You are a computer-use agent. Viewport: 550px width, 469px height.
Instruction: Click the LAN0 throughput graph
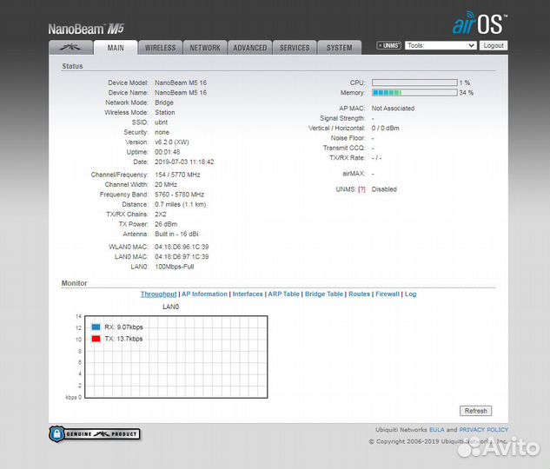pyautogui.click(x=176, y=357)
